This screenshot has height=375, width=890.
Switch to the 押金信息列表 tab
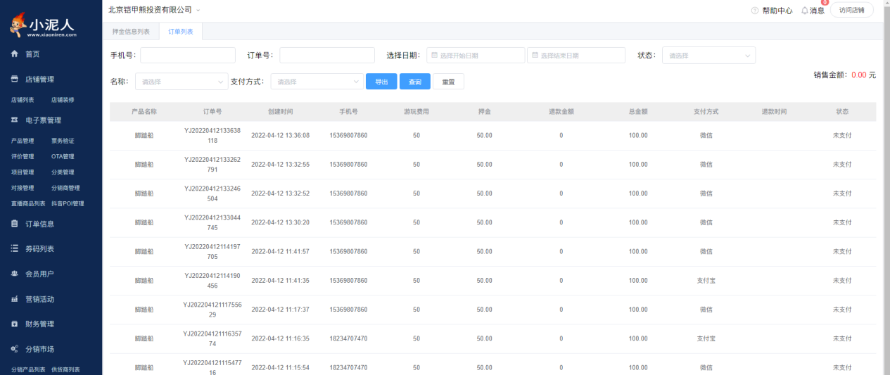click(x=131, y=32)
